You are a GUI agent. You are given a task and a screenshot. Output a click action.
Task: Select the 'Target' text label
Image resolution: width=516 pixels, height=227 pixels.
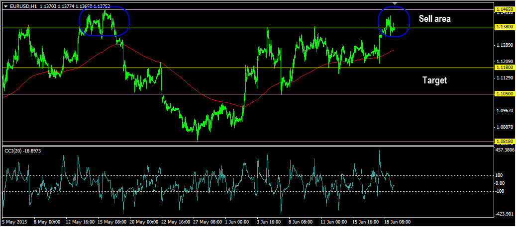click(434, 80)
